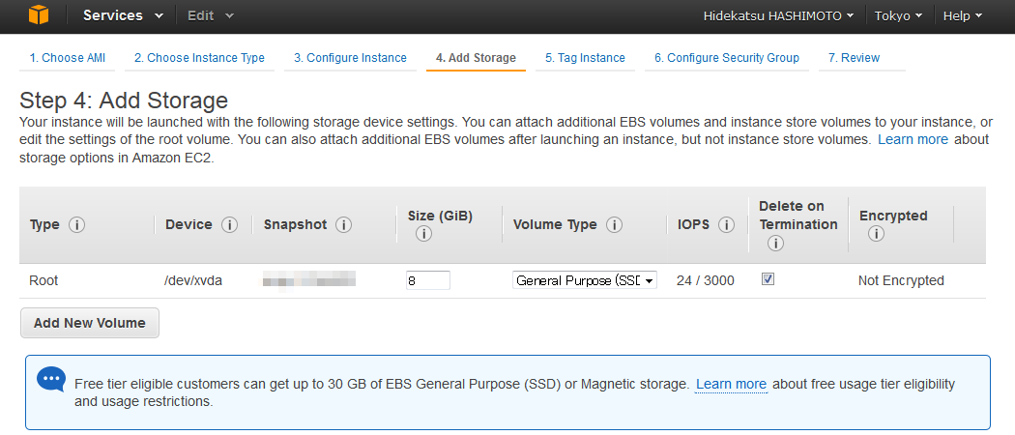The image size is (1015, 435).
Task: Click the info icon next to Device
Action: 229,225
